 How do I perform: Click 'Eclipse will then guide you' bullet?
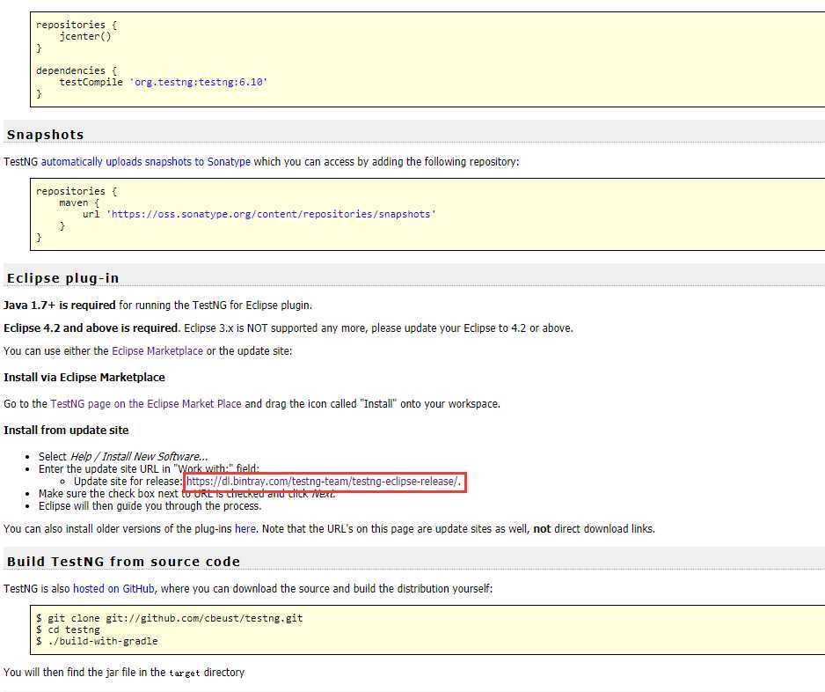pos(150,506)
